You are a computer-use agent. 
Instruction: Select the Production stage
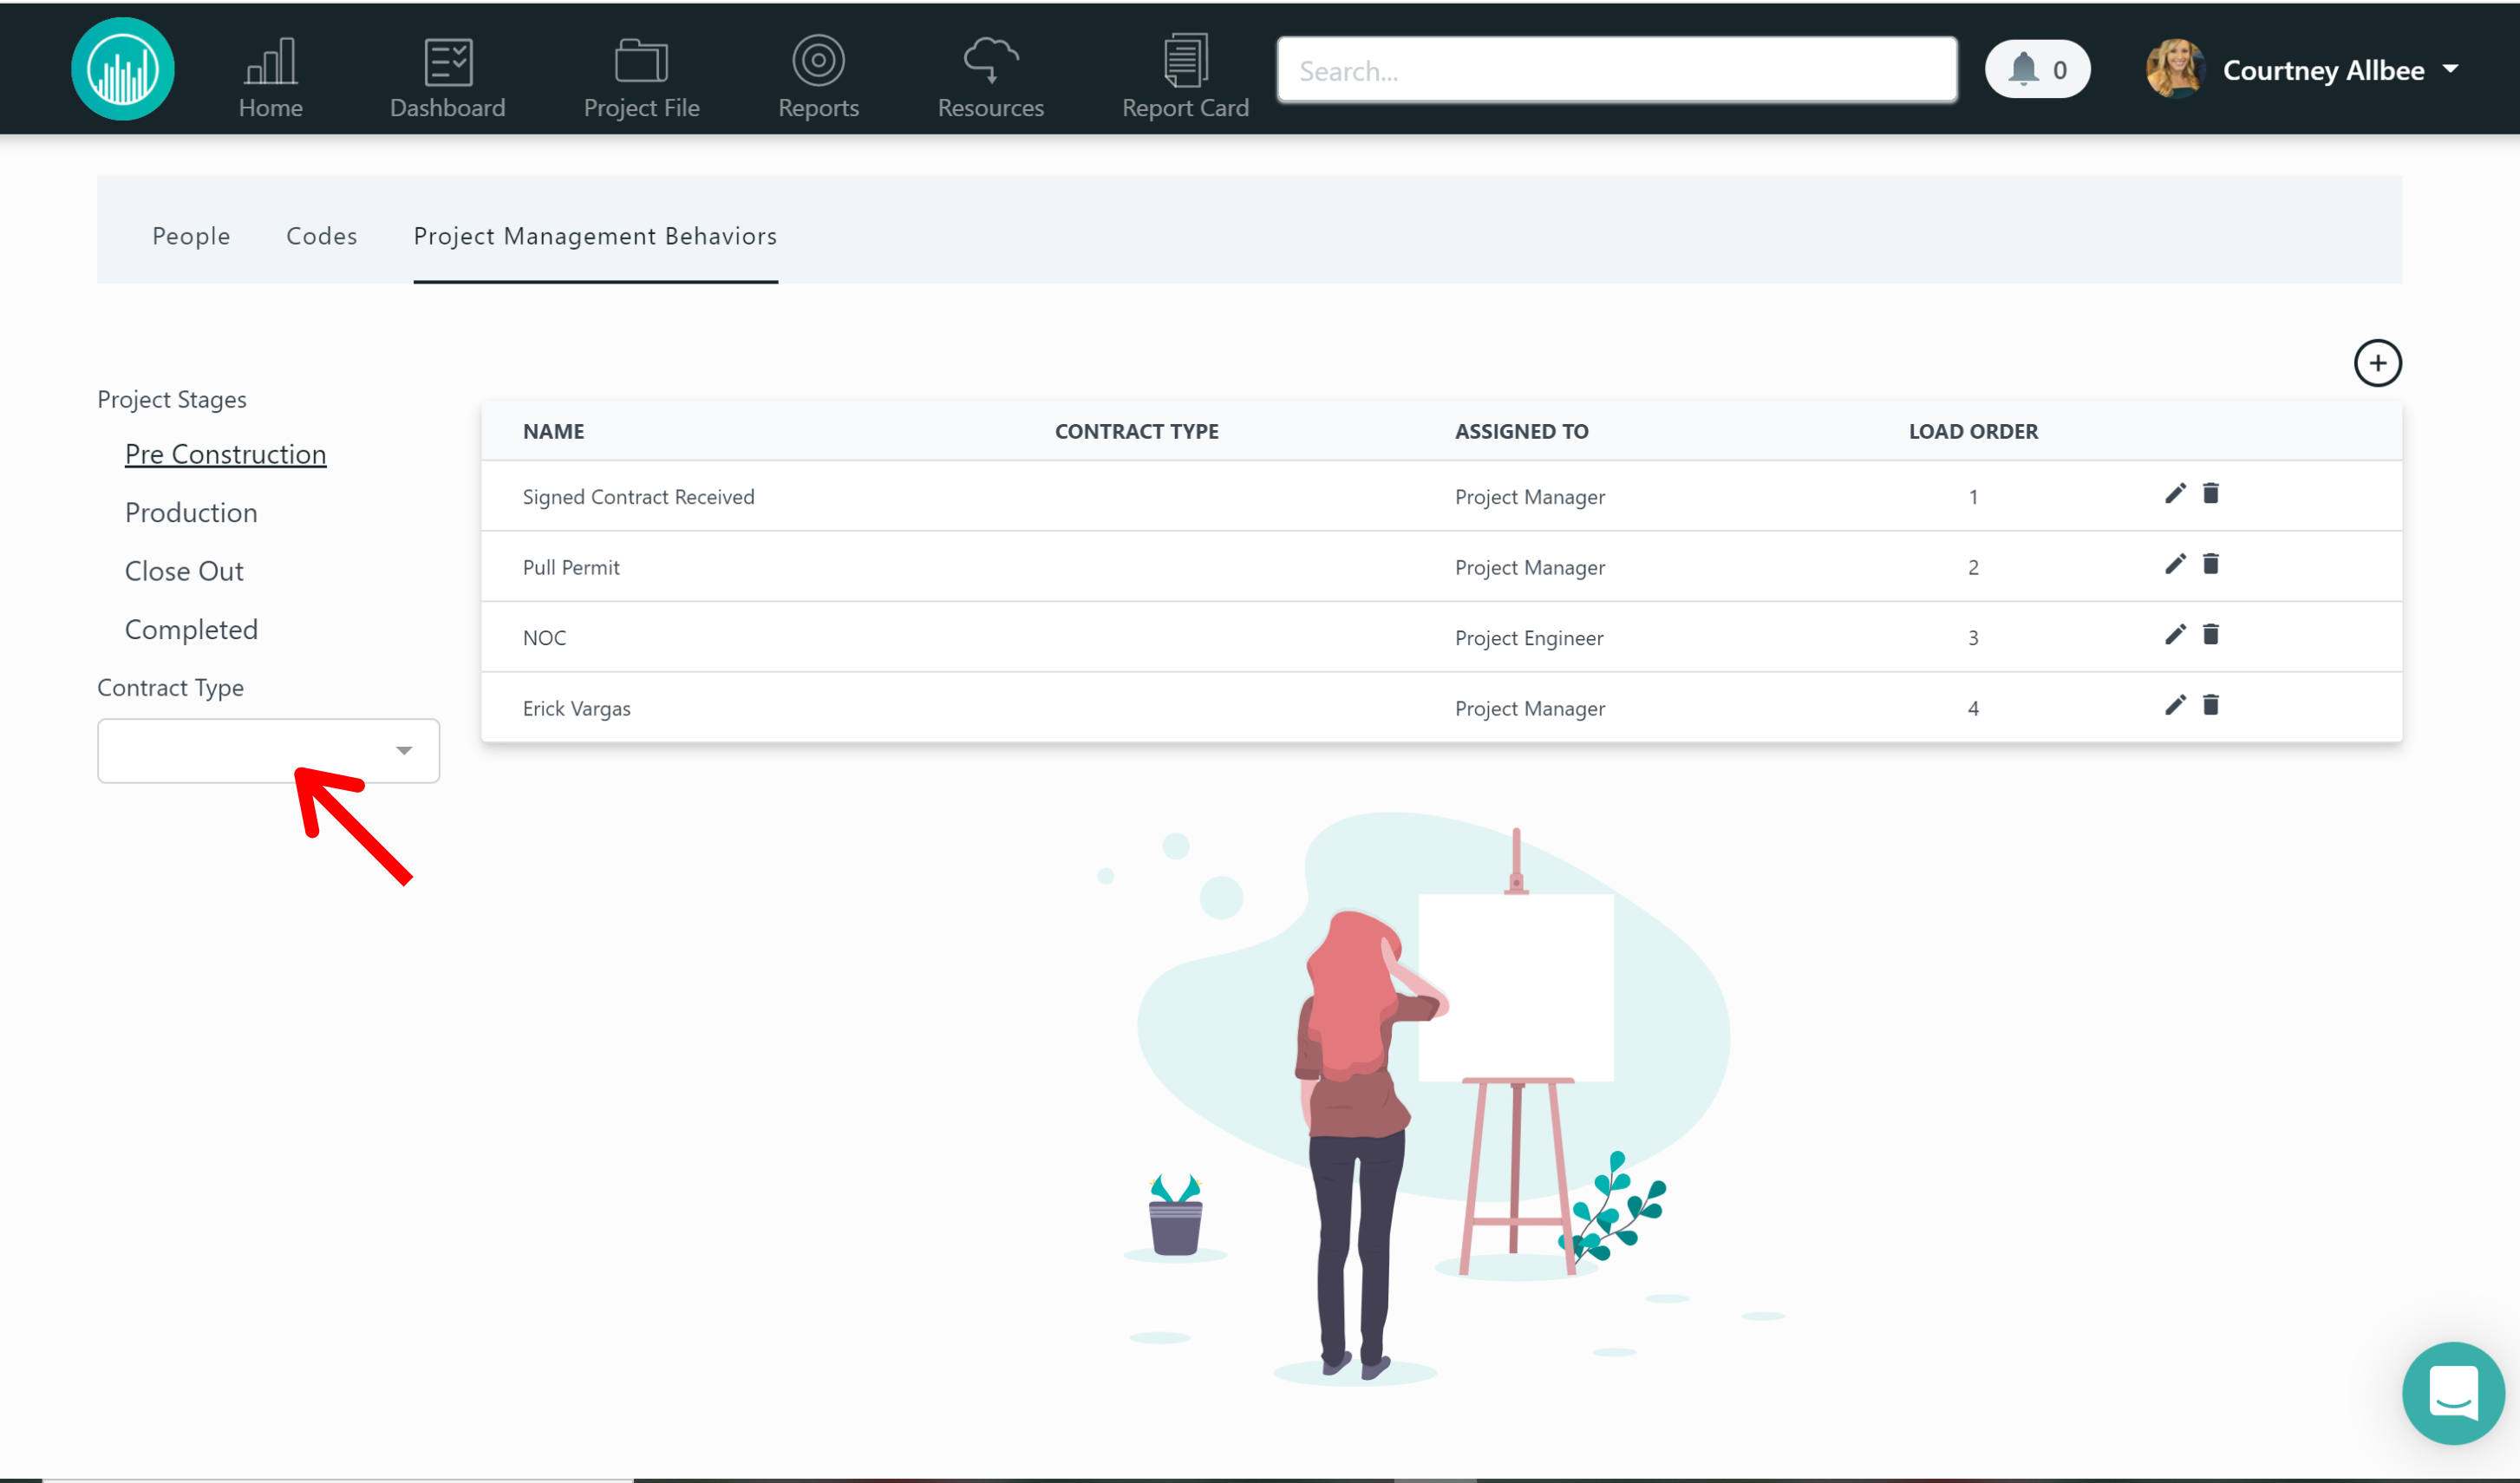(191, 512)
